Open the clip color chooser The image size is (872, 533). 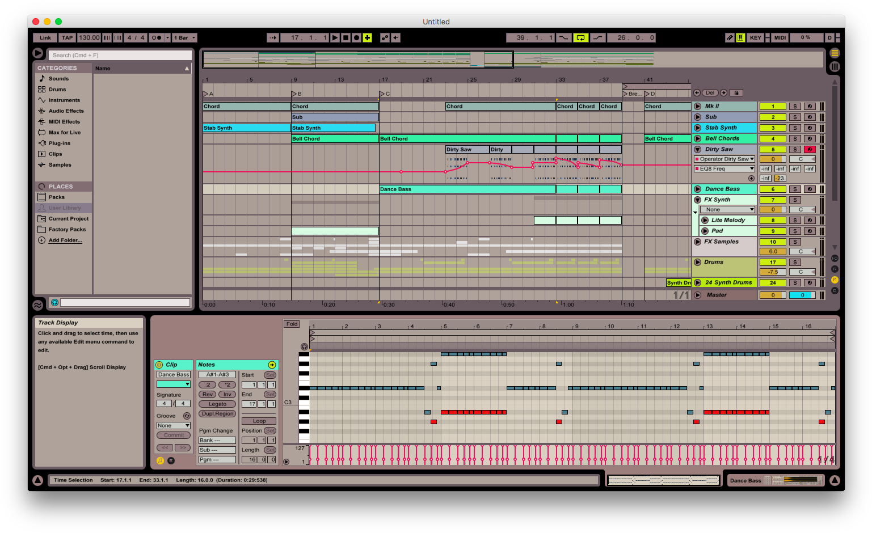coord(173,384)
